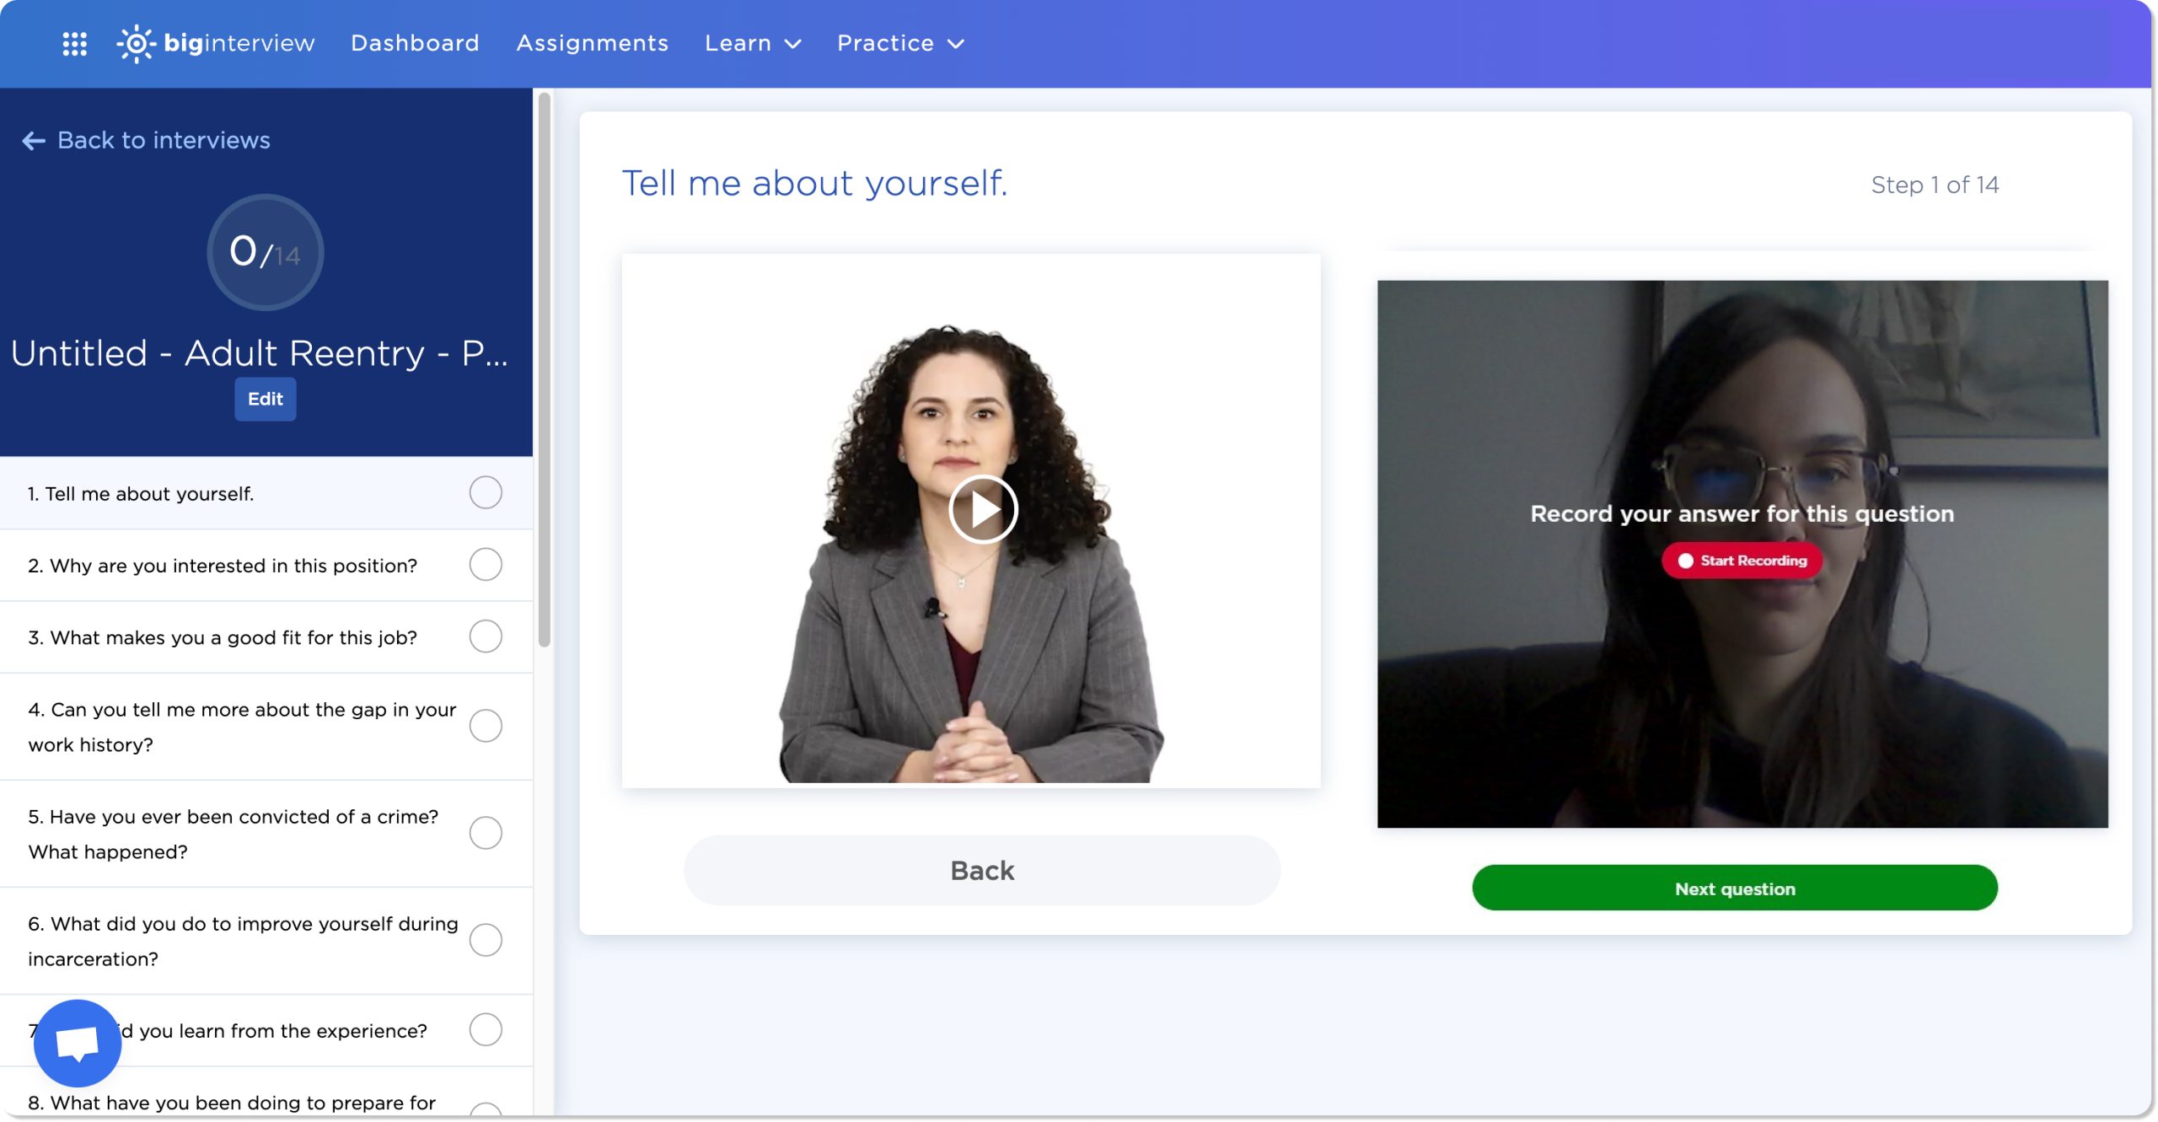The height and width of the screenshot is (1122, 2158).
Task: Toggle question 7 what did you learn checkbox
Action: 486,1029
